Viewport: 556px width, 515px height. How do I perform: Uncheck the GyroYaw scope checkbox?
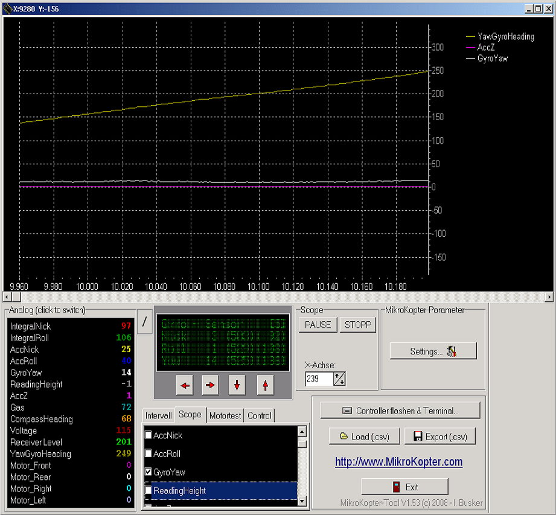pyautogui.click(x=149, y=472)
